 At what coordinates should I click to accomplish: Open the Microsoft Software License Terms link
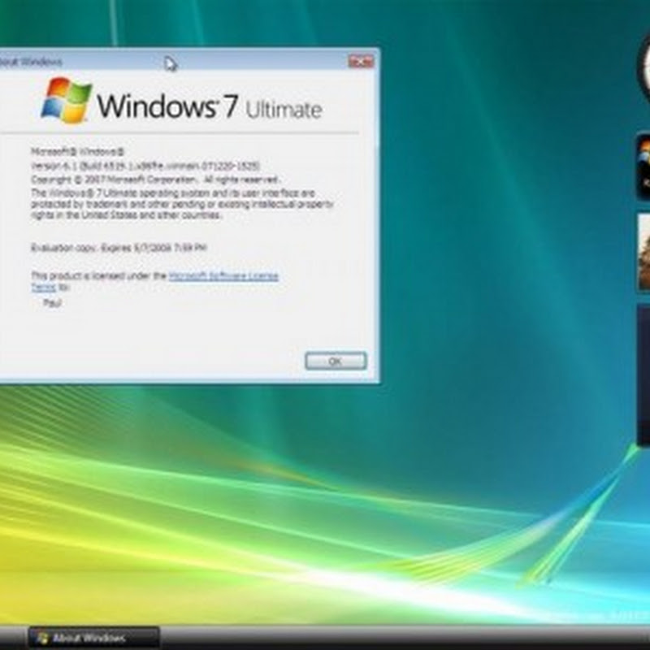(x=223, y=275)
